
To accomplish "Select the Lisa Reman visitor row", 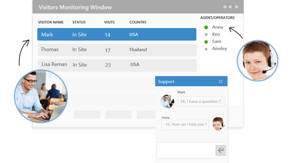I will [117, 65].
